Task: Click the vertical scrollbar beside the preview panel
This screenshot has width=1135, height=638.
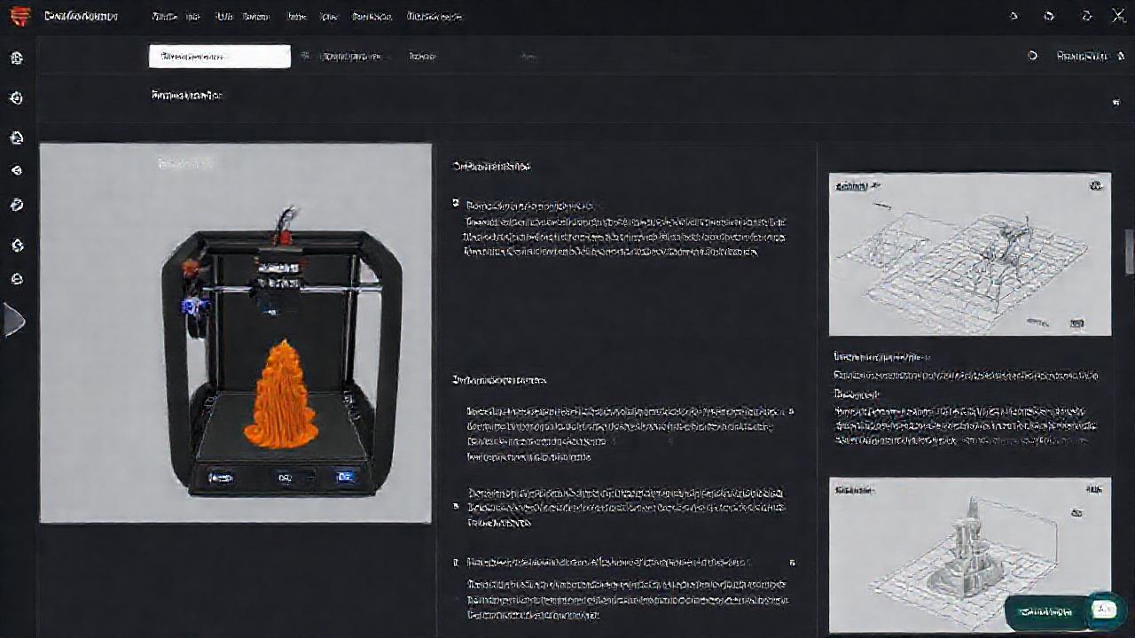Action: (x=1130, y=251)
